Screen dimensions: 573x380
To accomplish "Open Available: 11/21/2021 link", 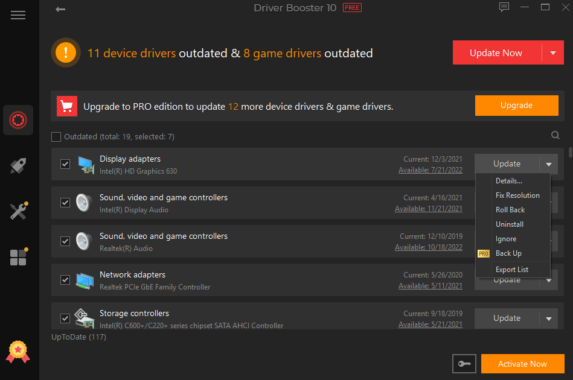I will (x=428, y=209).
